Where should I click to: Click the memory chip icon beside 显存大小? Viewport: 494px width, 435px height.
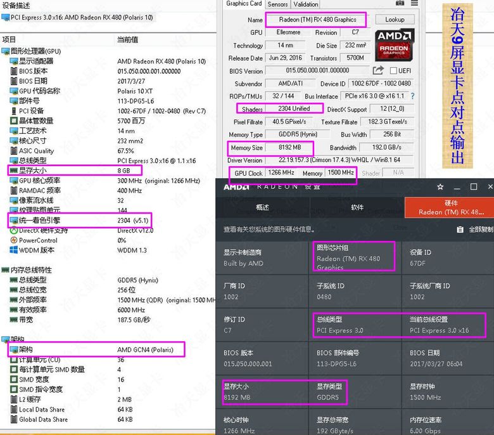click(x=13, y=171)
